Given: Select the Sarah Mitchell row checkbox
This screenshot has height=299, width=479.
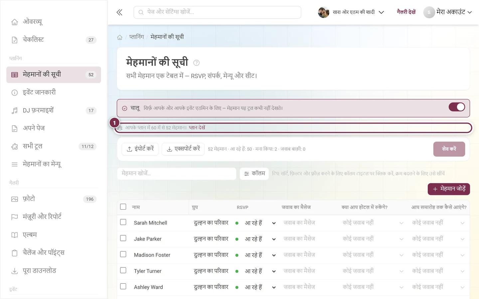Looking at the screenshot, I should [x=123, y=222].
